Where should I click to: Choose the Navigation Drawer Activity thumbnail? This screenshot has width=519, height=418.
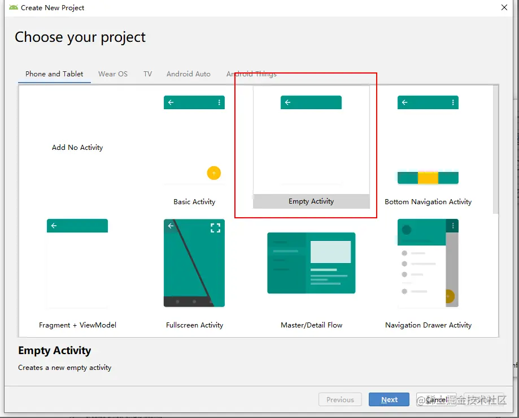click(x=428, y=263)
